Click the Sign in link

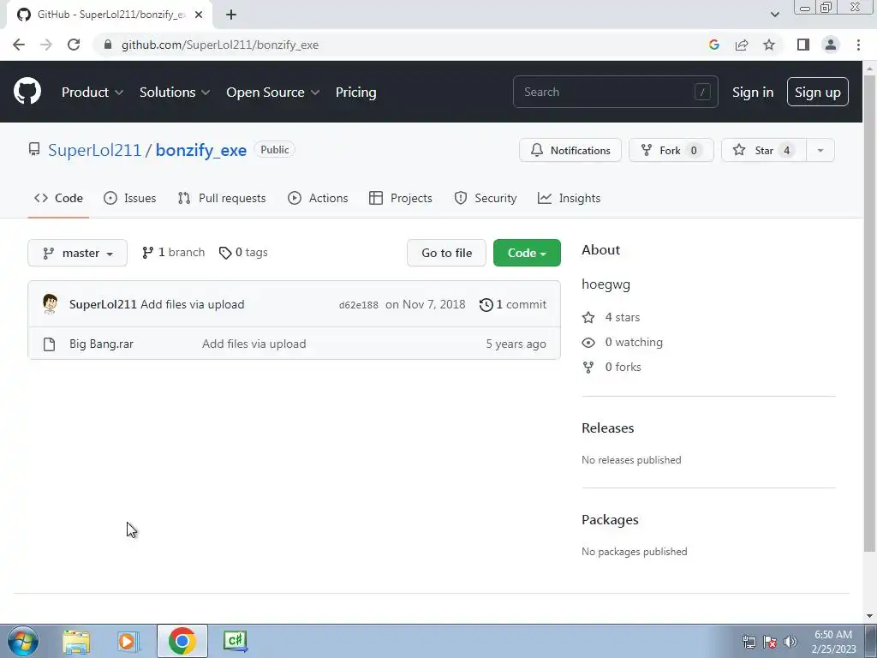click(753, 93)
